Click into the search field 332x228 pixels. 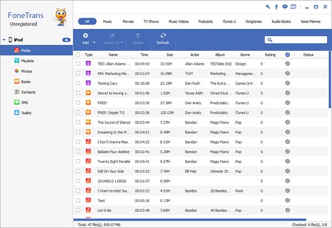[296, 40]
